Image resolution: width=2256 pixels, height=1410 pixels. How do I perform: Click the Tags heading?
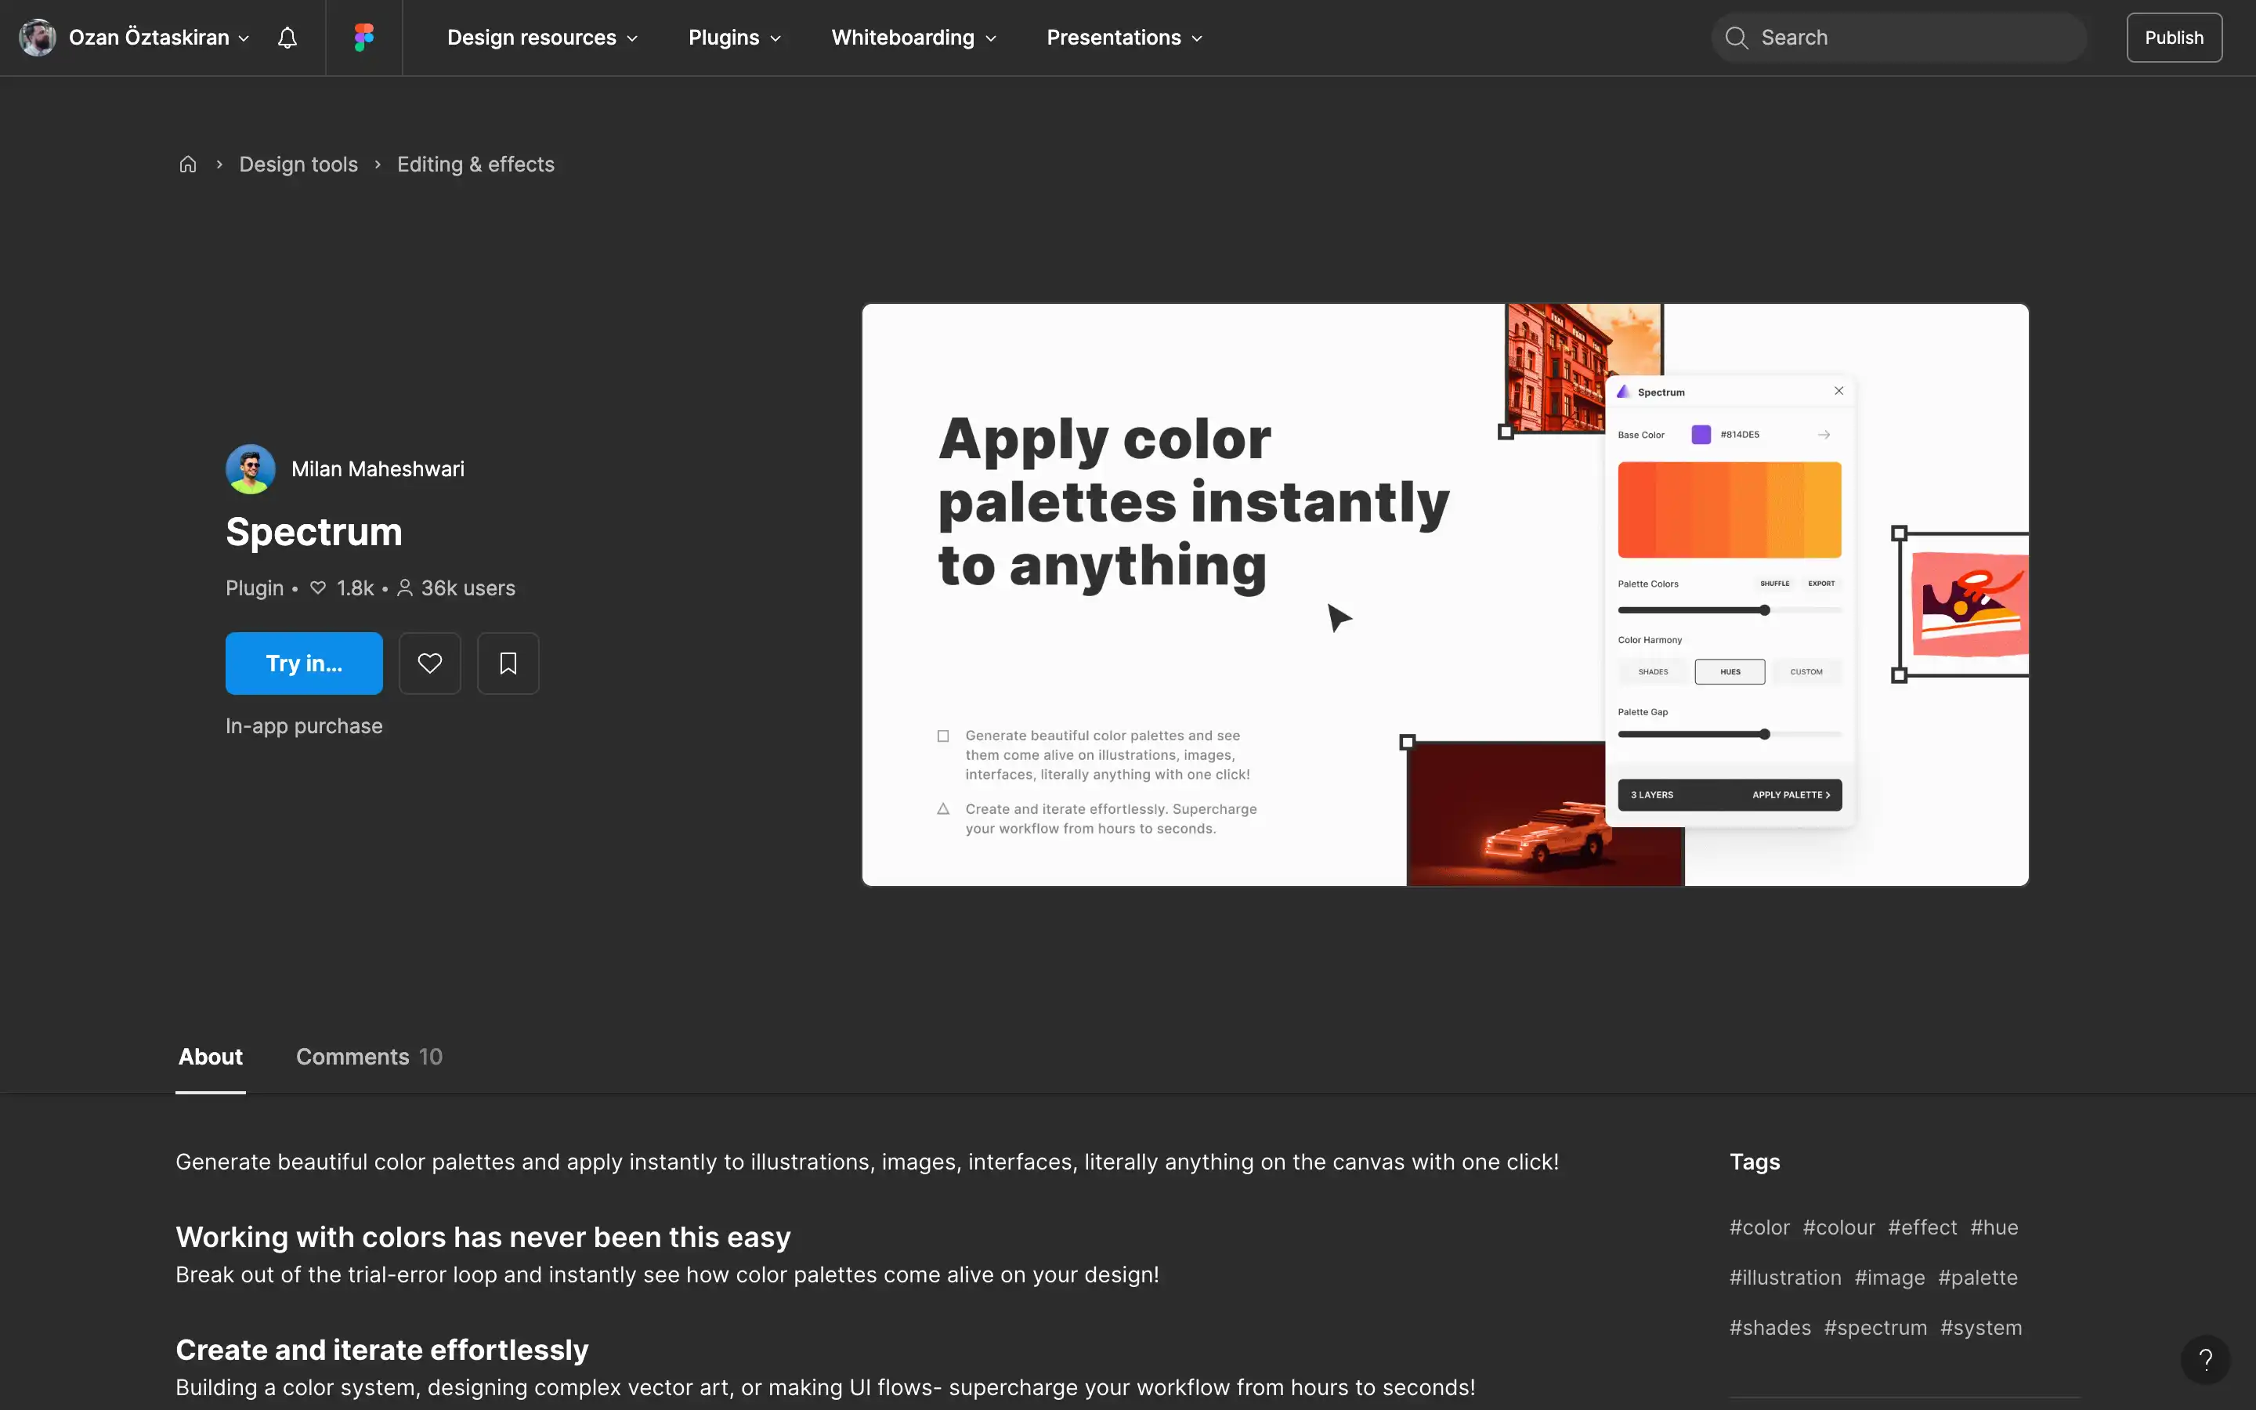1755,1162
